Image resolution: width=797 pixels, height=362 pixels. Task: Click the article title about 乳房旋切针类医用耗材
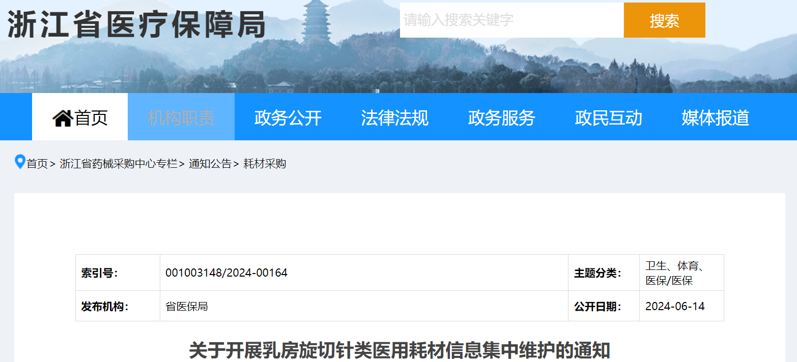[399, 351]
